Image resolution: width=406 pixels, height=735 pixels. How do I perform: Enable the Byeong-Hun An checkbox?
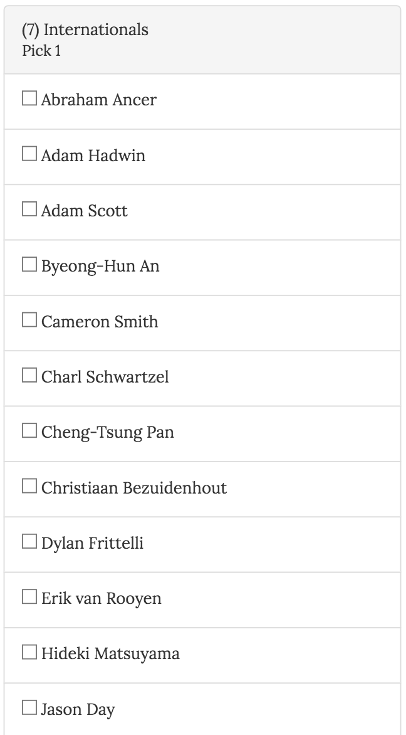click(29, 265)
